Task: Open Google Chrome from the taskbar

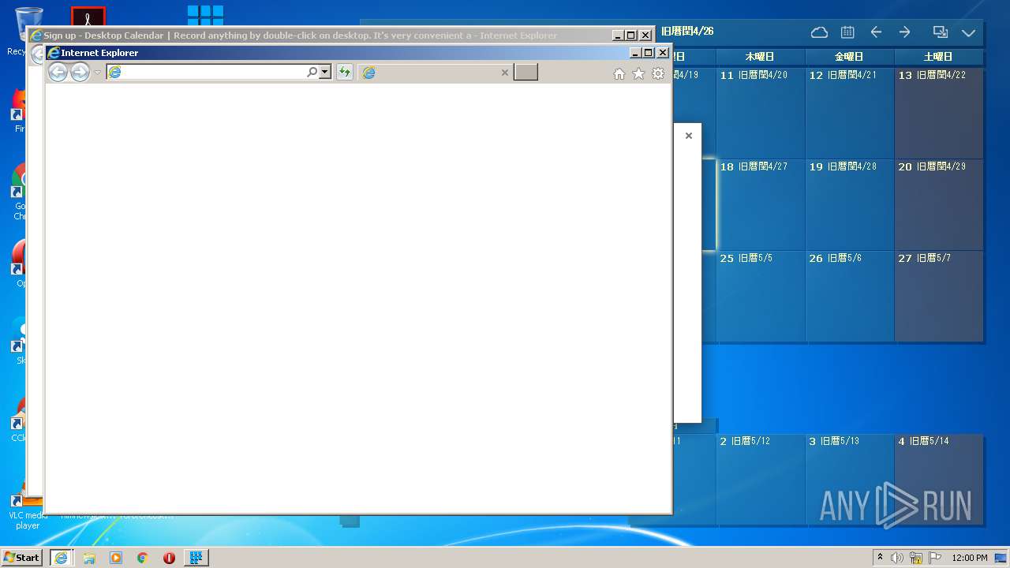Action: [143, 558]
